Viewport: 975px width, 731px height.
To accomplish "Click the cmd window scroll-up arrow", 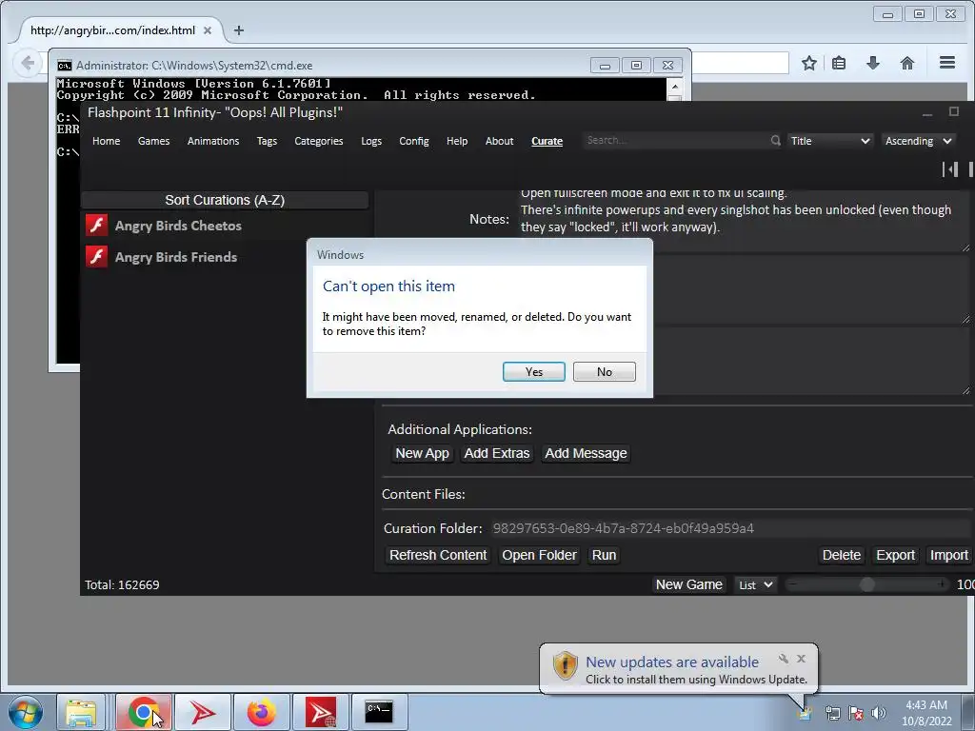I will point(674,86).
